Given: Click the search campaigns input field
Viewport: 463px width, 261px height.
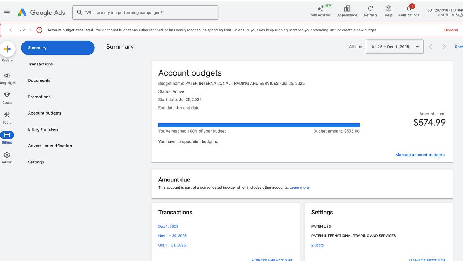Looking at the screenshot, I should 145,13.
